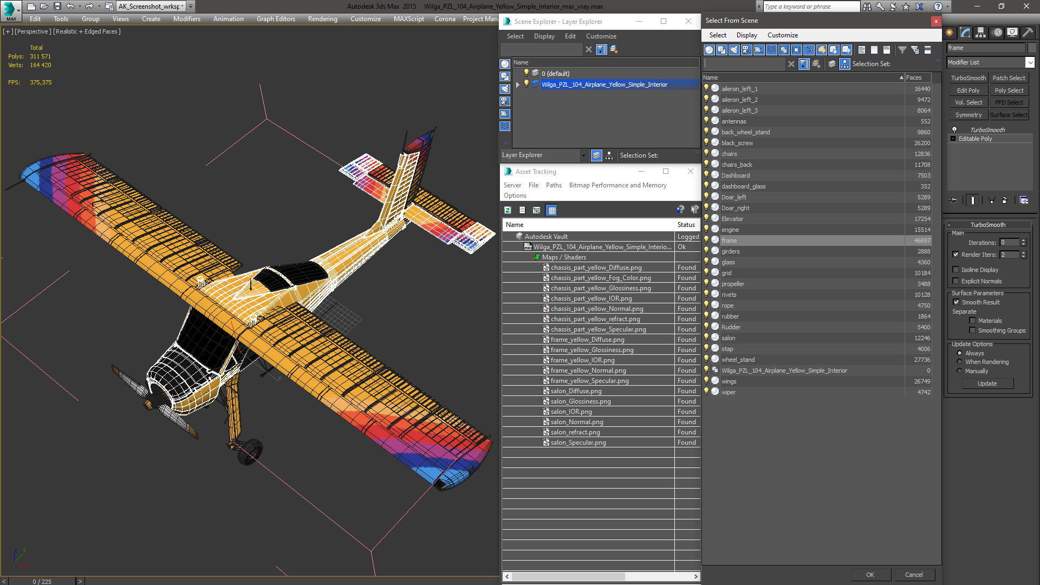Click the Vol. Select modifier button
Screen dimensions: 1040x585
tap(968, 102)
